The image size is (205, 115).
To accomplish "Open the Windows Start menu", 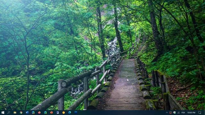I will click(x=3, y=112).
